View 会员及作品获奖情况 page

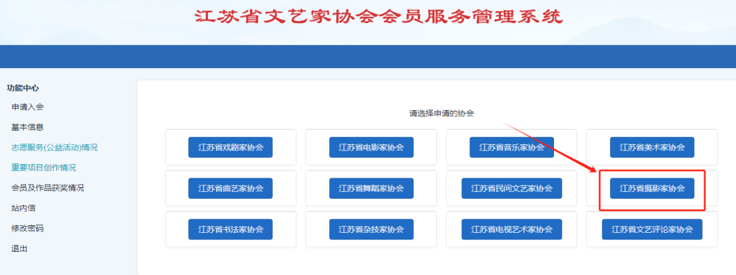click(x=47, y=188)
